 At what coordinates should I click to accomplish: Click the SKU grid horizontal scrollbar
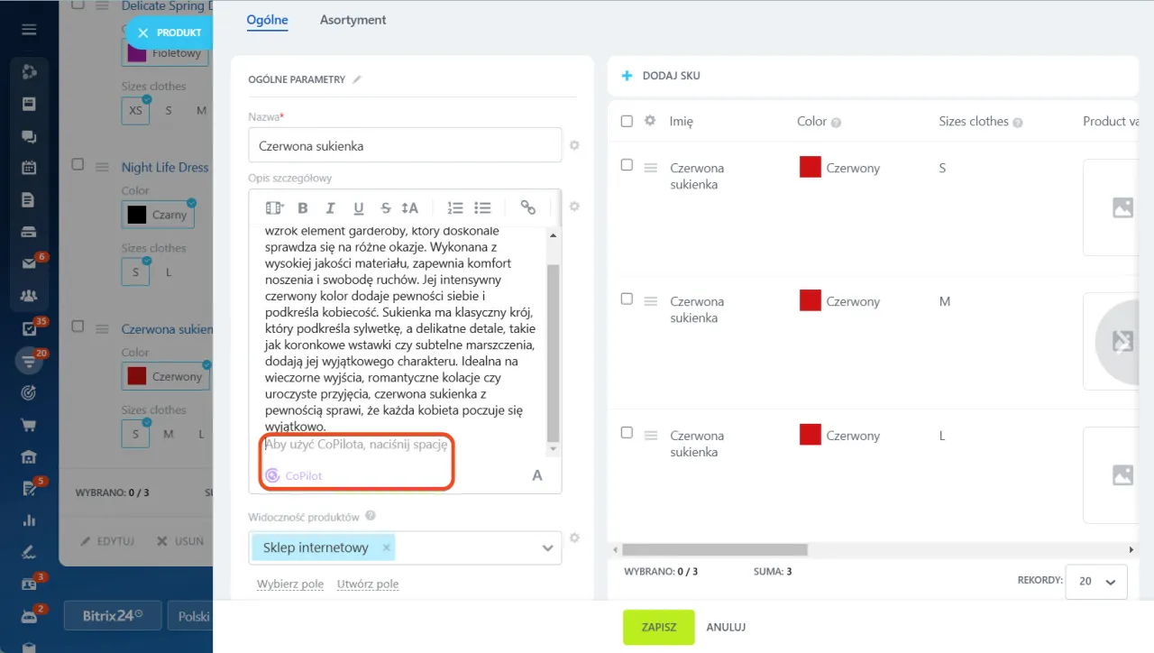click(x=715, y=549)
